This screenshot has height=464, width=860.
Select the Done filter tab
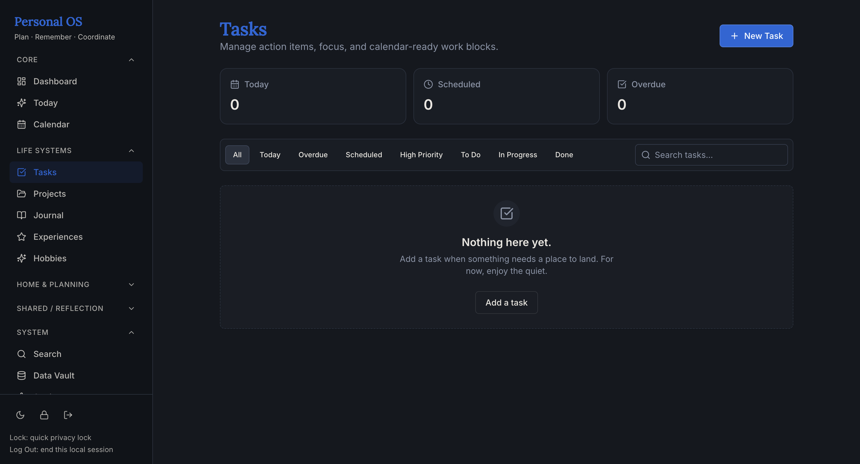[564, 155]
